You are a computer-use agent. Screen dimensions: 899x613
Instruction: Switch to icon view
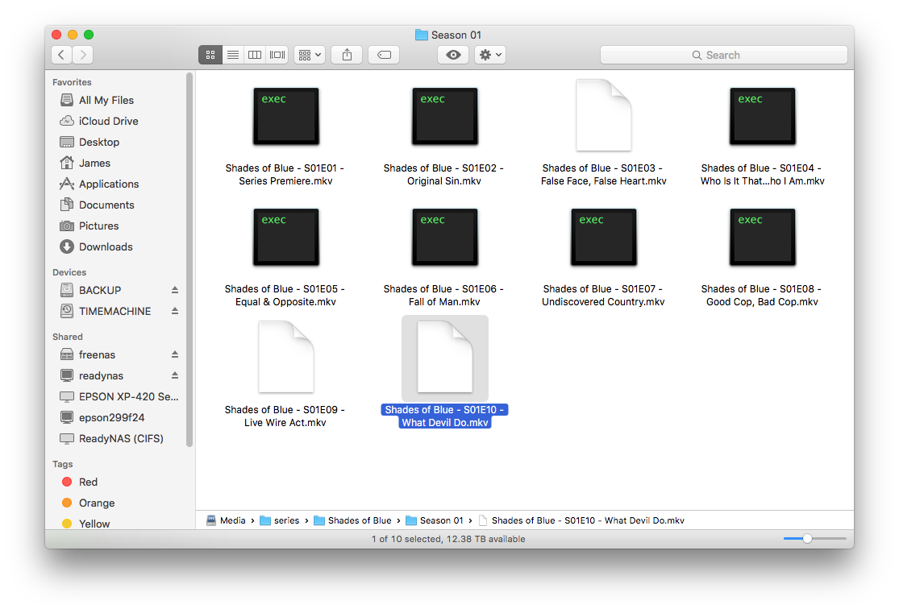tap(210, 55)
